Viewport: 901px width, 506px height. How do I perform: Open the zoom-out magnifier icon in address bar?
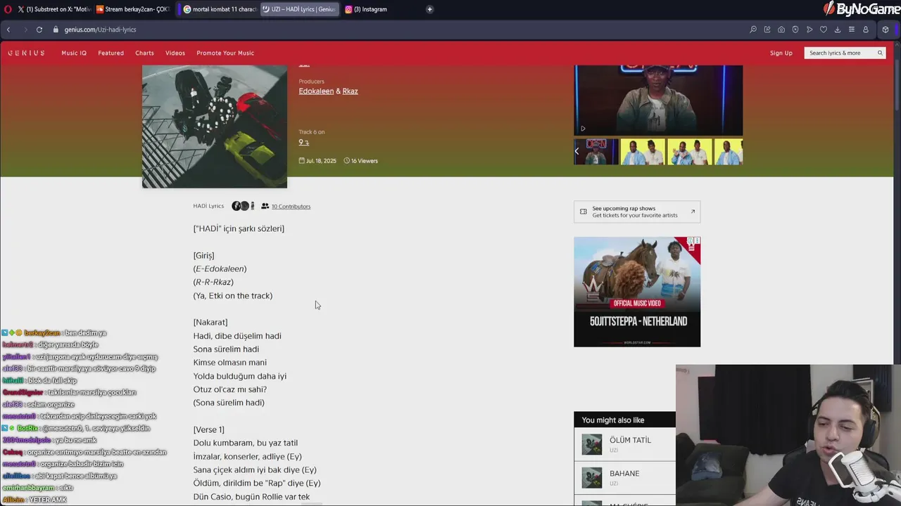point(753,30)
